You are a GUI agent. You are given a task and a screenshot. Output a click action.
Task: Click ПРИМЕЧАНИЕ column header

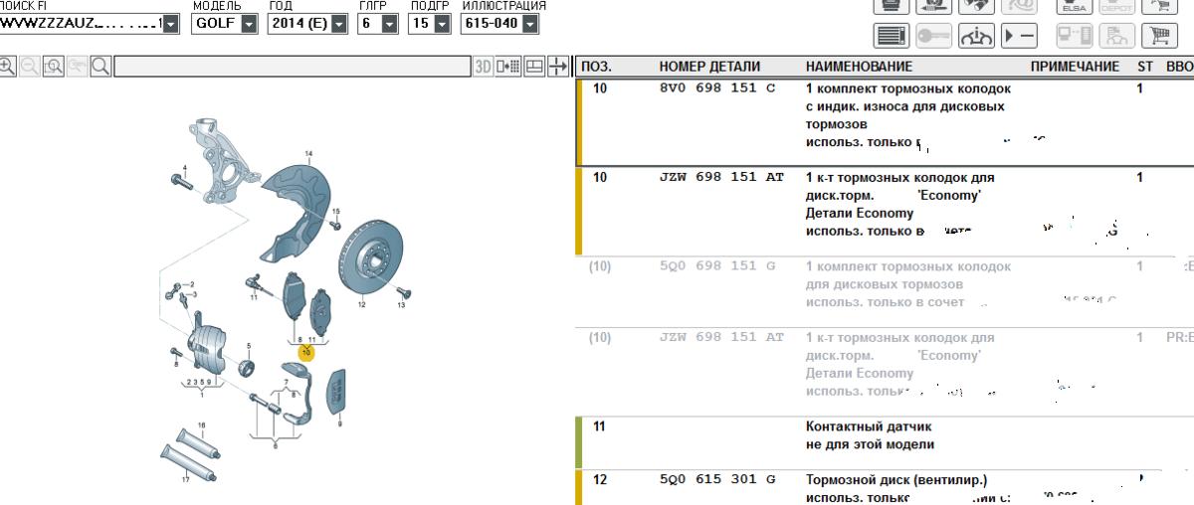1075,67
